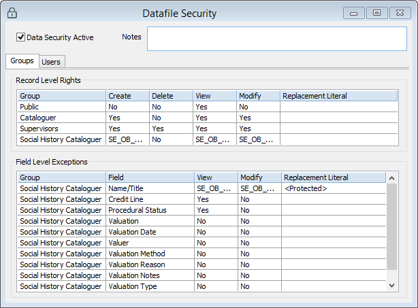418x308 pixels.
Task: Click Credit Line's View value Yes
Action: point(216,199)
